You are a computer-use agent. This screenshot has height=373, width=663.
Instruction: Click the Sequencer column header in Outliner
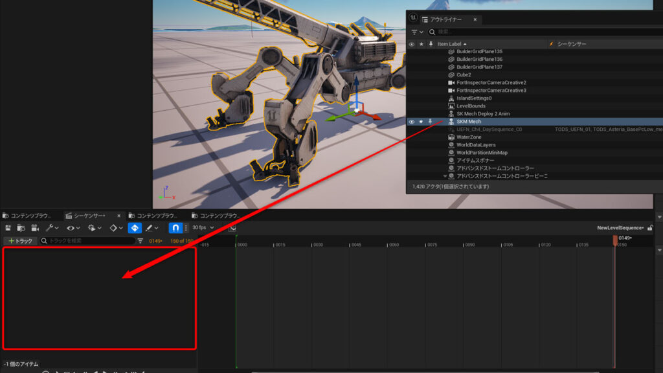(571, 44)
